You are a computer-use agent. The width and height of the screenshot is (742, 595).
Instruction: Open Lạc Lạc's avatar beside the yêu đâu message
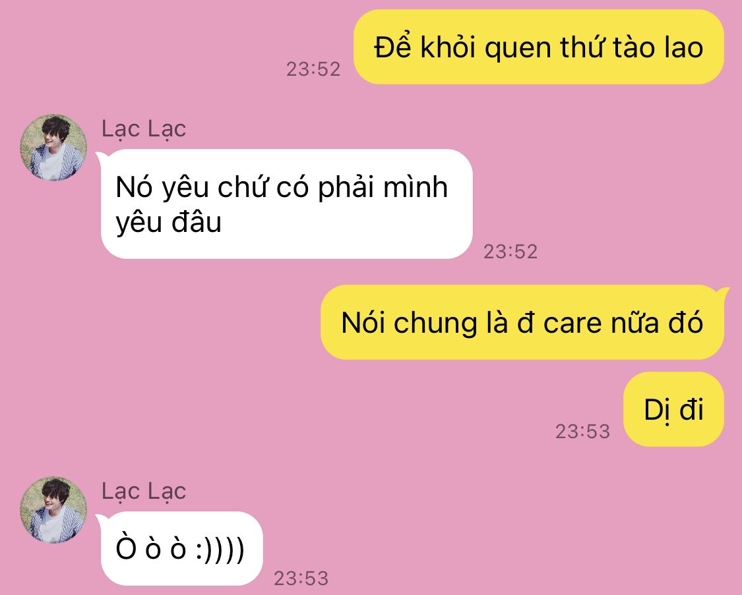point(53,148)
